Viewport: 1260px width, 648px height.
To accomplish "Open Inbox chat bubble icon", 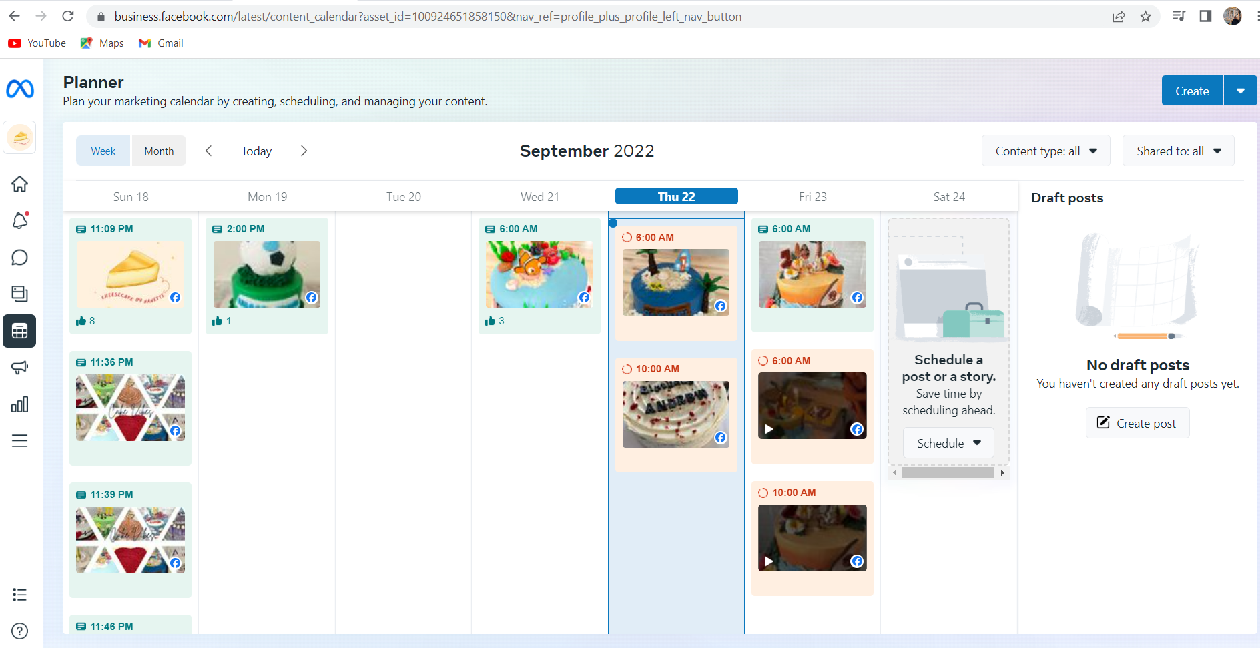I will 20,258.
